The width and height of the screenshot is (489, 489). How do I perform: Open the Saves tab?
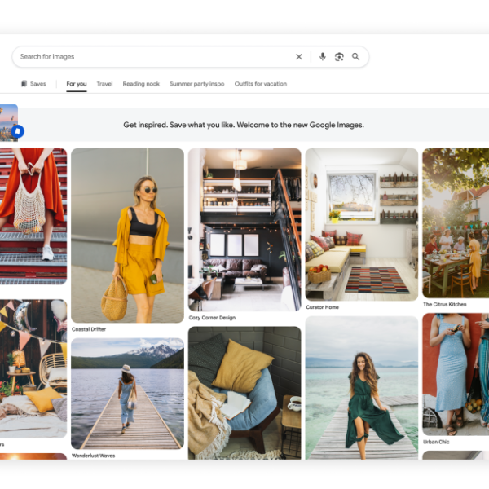33,84
